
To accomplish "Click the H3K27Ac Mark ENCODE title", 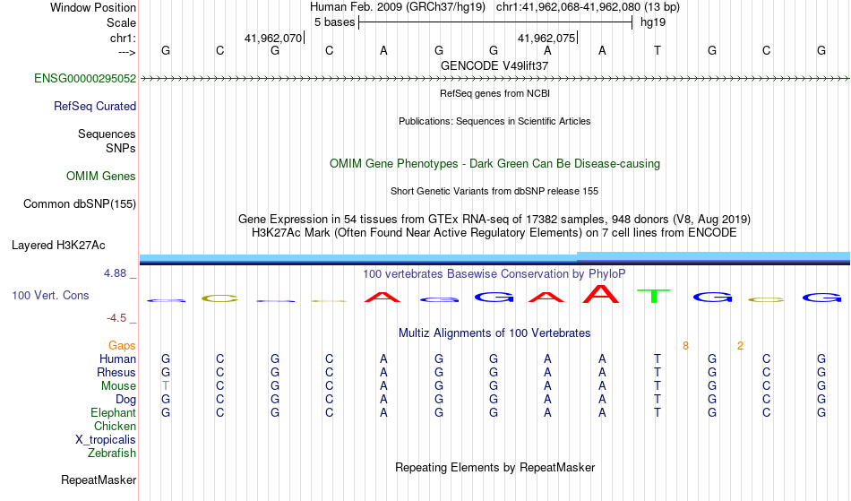I will (494, 233).
